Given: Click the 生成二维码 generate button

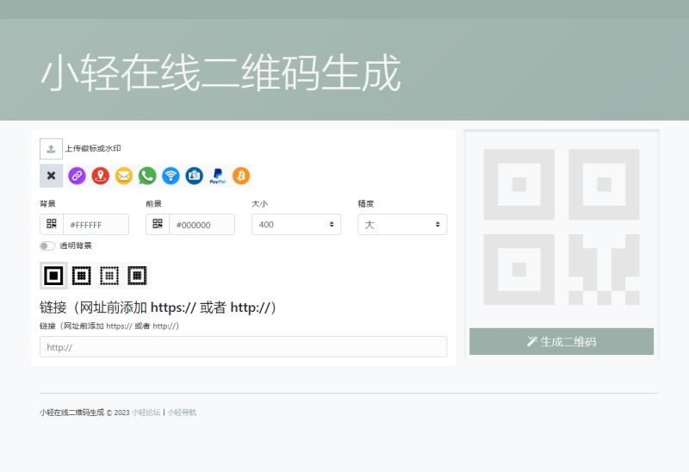Looking at the screenshot, I should [x=562, y=341].
